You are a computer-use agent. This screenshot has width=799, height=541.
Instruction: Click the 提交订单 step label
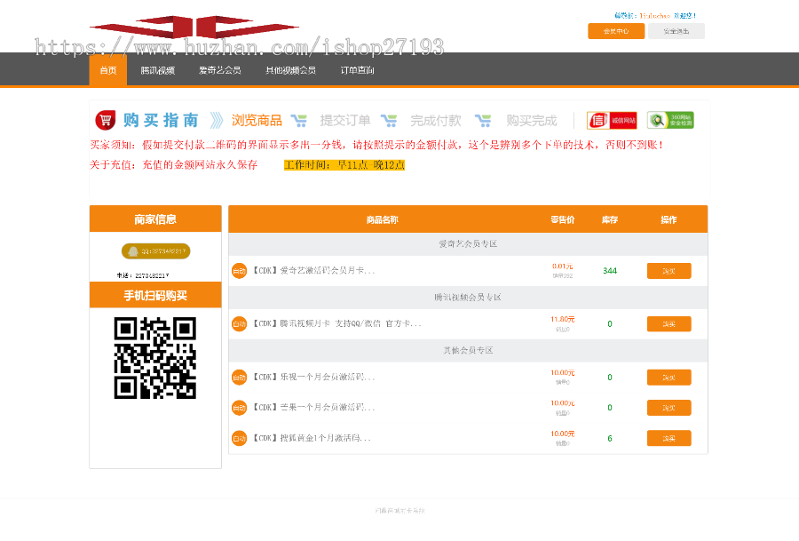pyautogui.click(x=345, y=120)
